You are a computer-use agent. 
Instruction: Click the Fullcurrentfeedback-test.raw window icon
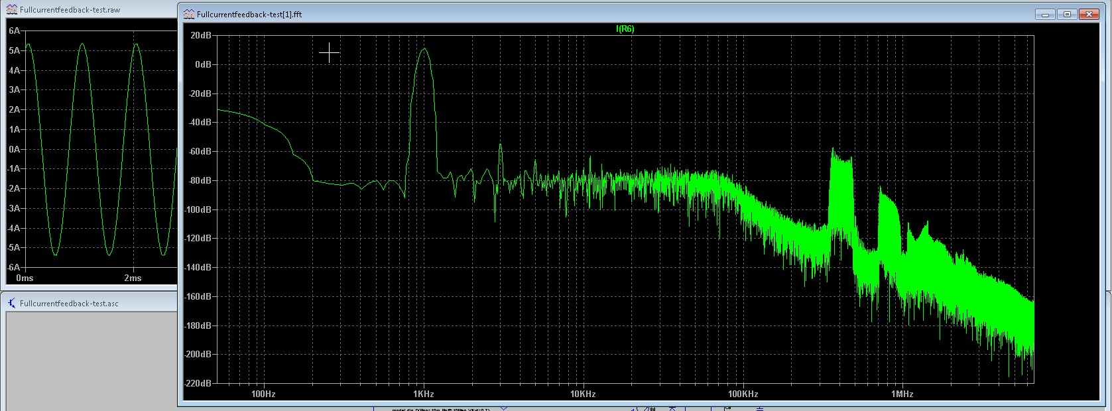12,10
